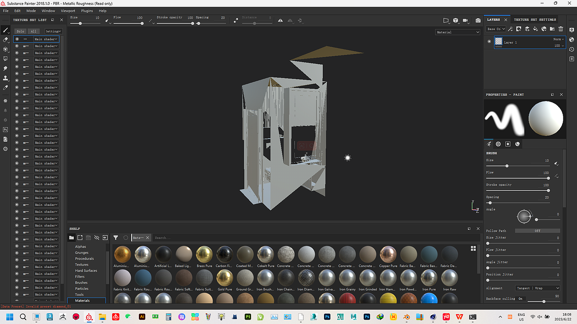Image resolution: width=577 pixels, height=324 pixels.
Task: Select the Material picker eyedropper tool
Action: (6, 87)
